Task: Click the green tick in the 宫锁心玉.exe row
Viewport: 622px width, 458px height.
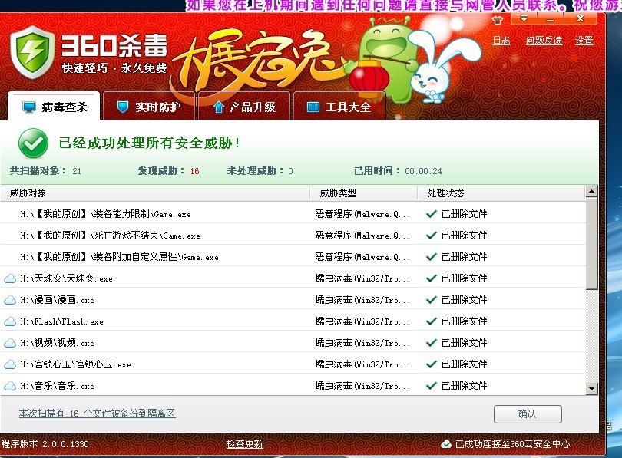Action: pyautogui.click(x=432, y=364)
